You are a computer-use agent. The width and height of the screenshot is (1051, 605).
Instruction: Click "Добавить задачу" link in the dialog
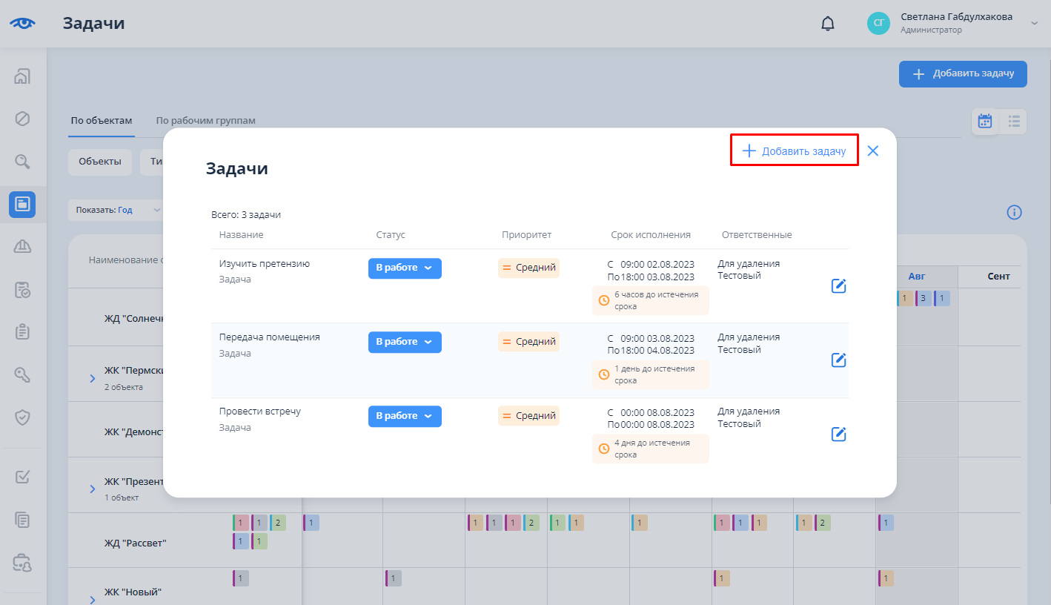[795, 151]
